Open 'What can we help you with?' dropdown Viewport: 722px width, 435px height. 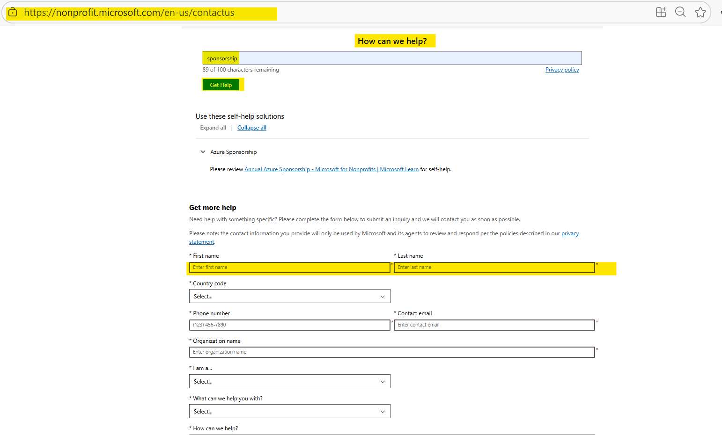tap(289, 411)
